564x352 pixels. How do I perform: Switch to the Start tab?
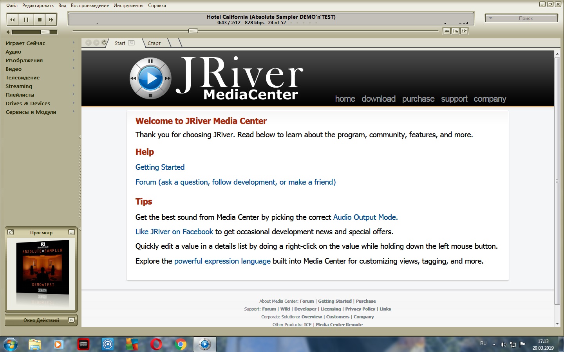pyautogui.click(x=120, y=43)
